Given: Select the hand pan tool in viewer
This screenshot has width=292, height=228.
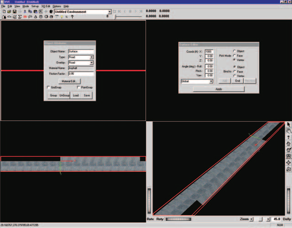Looking at the screenshot, I should pyautogui.click(x=288, y=131).
